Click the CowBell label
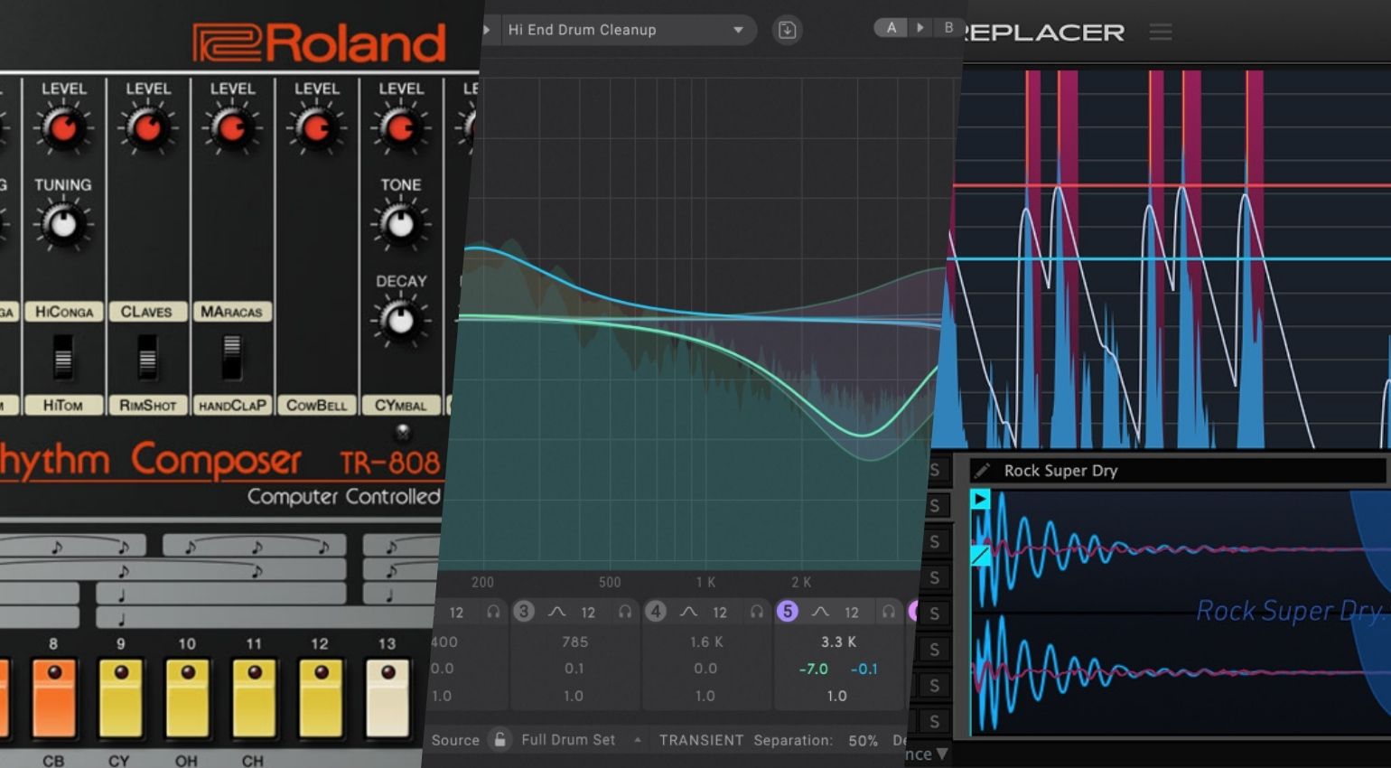Image resolution: width=1391 pixels, height=768 pixels. [x=316, y=405]
